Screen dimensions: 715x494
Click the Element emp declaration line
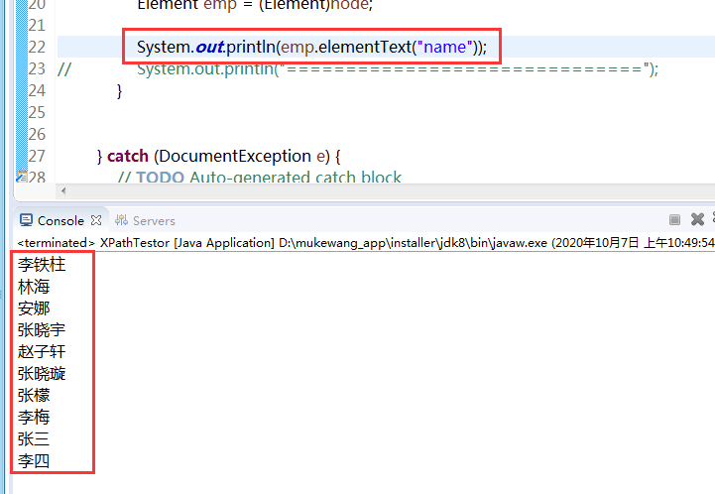pos(255,5)
